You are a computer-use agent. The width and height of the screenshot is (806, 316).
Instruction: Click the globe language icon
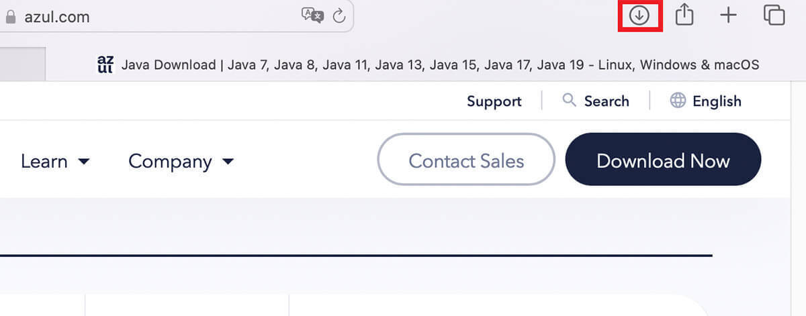point(678,101)
